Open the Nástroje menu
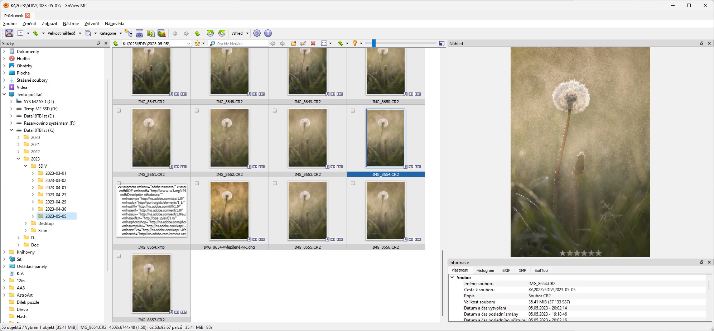The height and width of the screenshot is (331, 714). [71, 24]
